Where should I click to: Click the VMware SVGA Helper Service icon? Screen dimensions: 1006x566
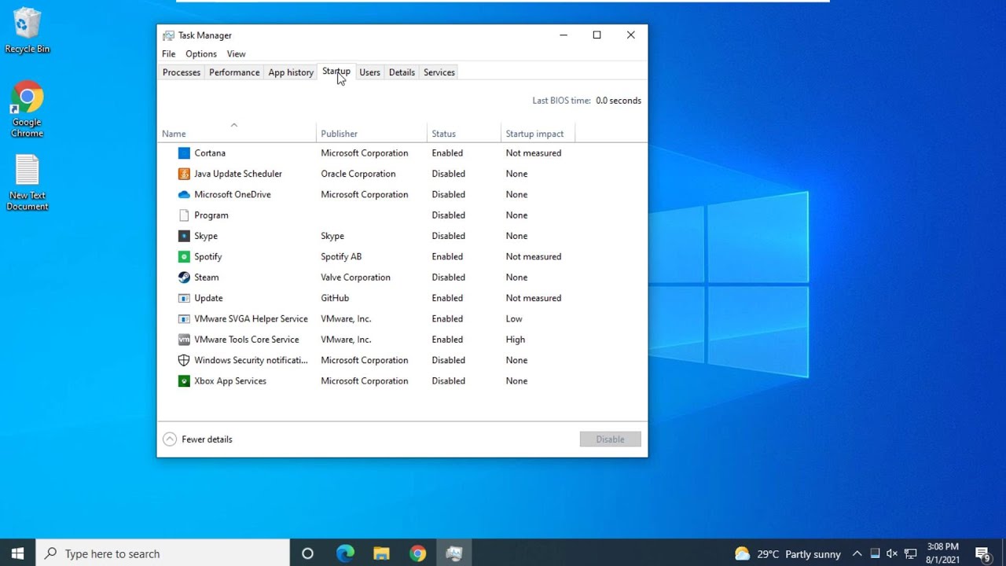coord(184,319)
